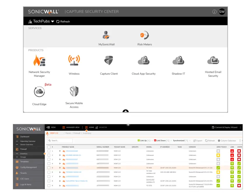
Task: Open Cloud App Security
Action: click(144, 65)
